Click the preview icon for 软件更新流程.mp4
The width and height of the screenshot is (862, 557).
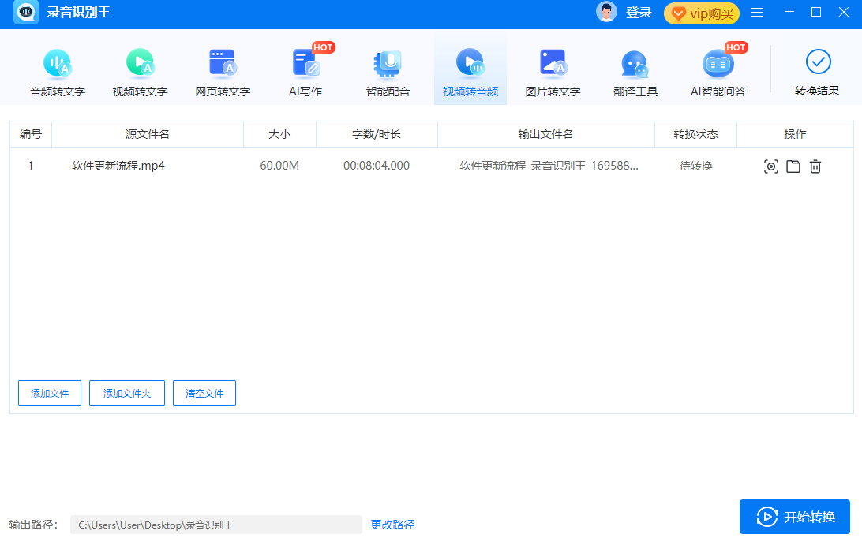pos(771,166)
